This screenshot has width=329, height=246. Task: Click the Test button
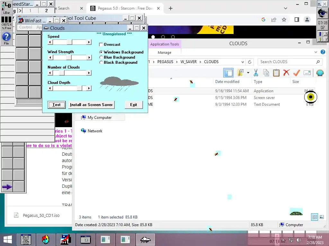click(57, 105)
